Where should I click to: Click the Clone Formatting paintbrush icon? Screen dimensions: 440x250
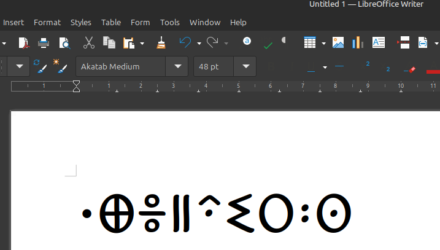point(161,43)
